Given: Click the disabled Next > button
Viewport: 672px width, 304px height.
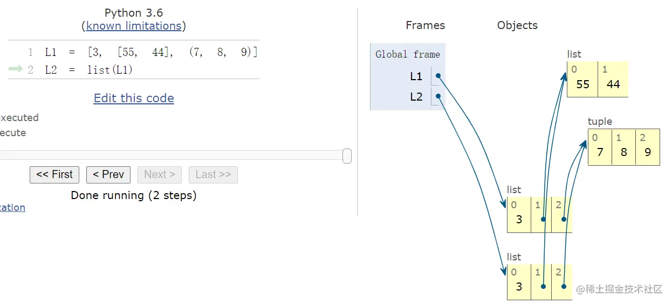Looking at the screenshot, I should pyautogui.click(x=160, y=174).
